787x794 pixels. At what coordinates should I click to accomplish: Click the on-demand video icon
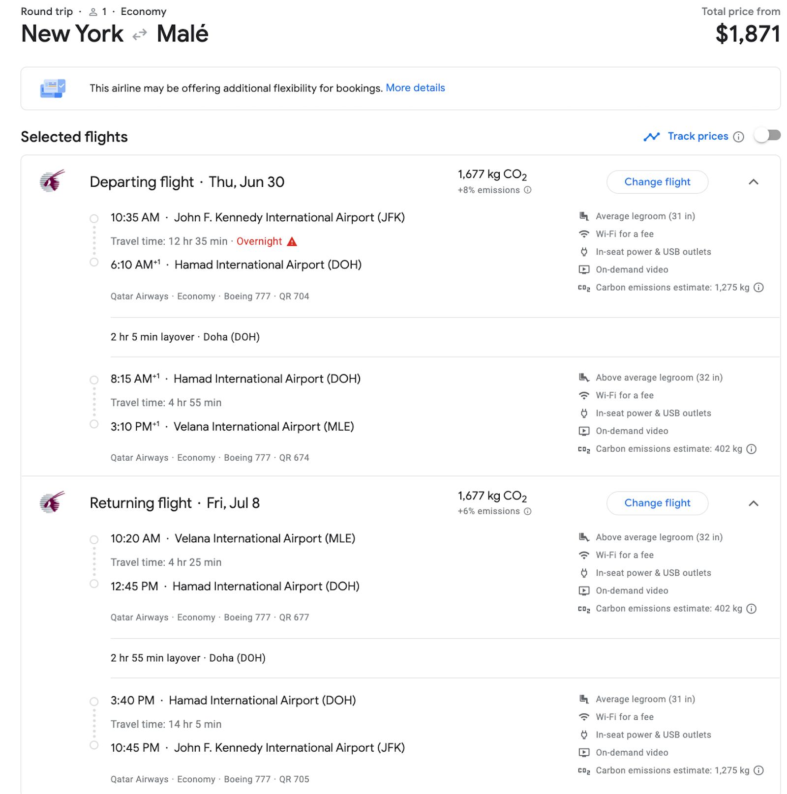tap(584, 269)
